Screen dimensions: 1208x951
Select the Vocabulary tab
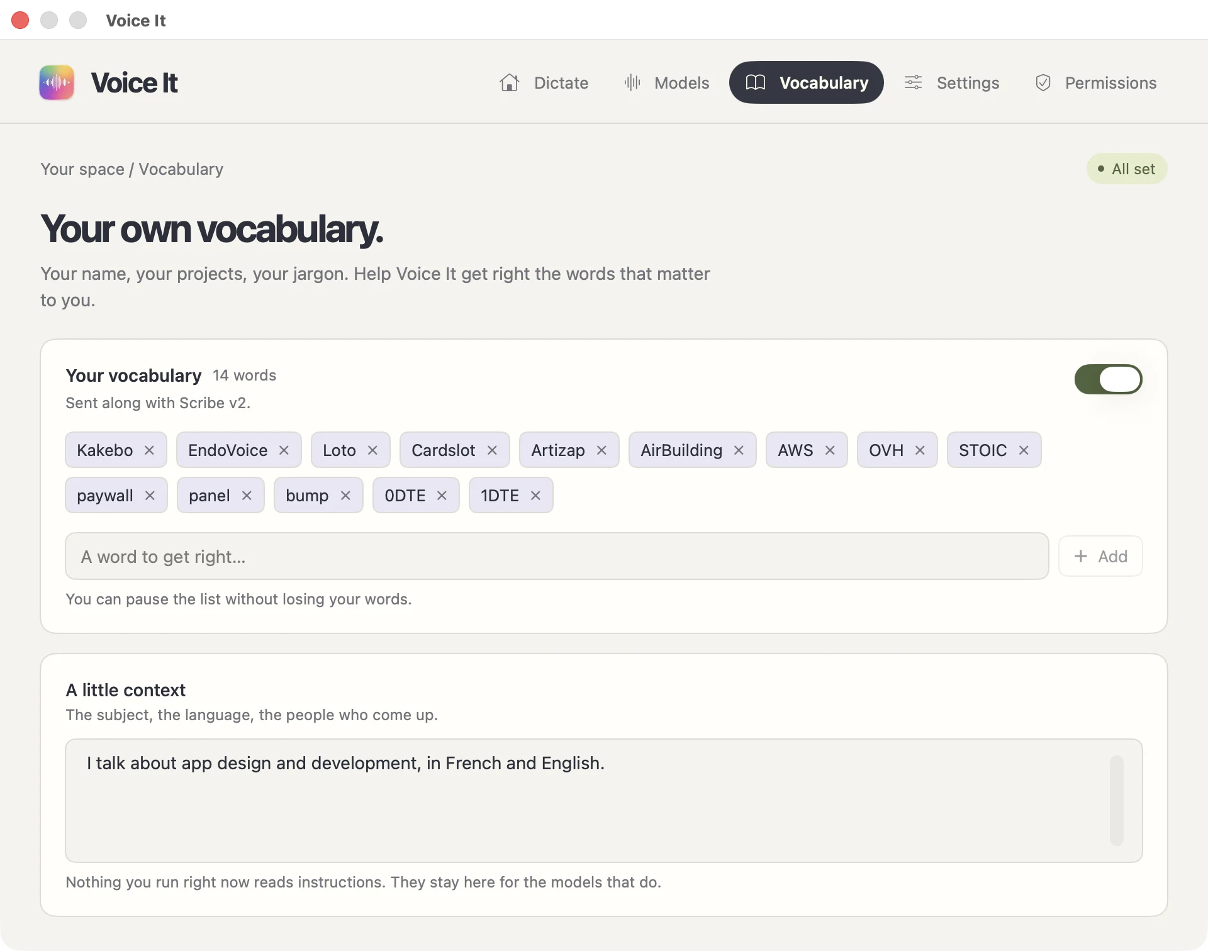(807, 82)
